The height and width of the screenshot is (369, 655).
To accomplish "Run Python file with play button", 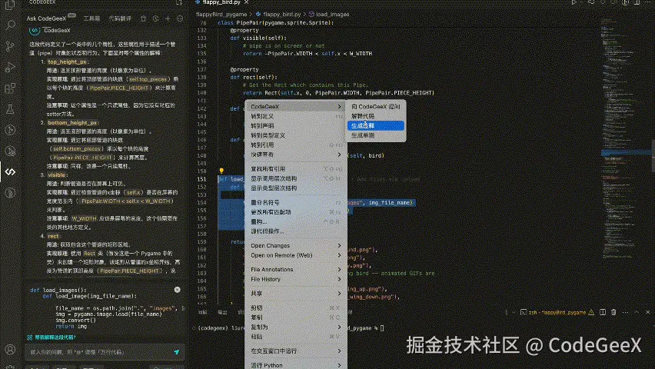I will coord(574,2).
